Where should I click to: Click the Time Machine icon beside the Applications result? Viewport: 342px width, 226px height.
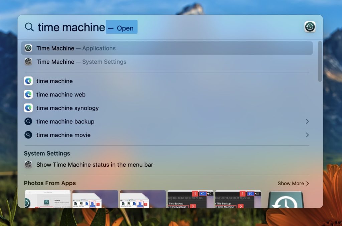[x=28, y=48]
